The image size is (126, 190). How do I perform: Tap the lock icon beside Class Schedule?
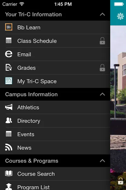click(x=102, y=41)
